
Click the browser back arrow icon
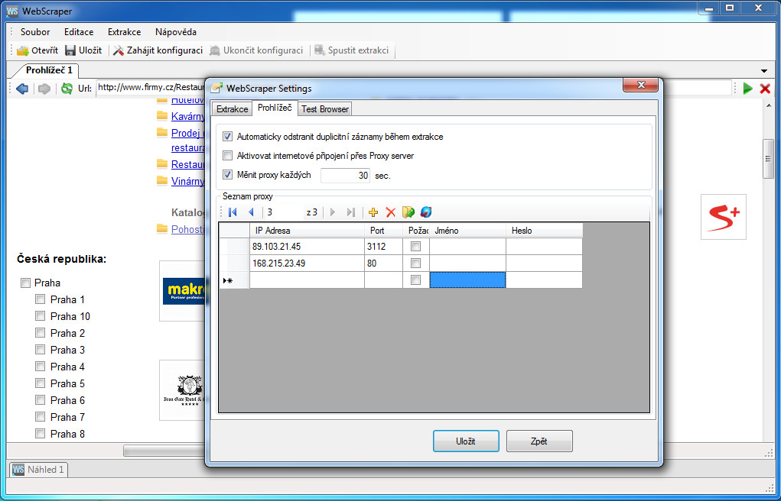click(22, 89)
